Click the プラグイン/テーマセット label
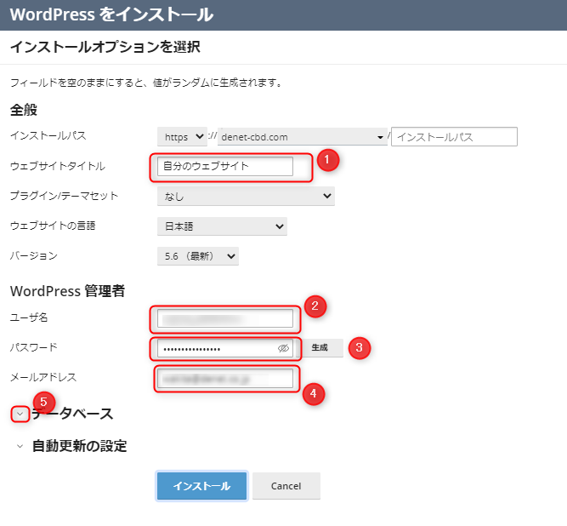Image resolution: width=567 pixels, height=526 pixels. coord(64,196)
